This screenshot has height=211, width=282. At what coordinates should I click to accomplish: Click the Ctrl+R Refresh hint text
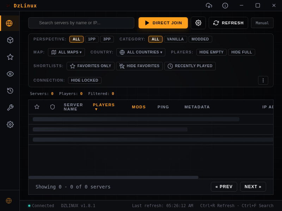[217, 206]
